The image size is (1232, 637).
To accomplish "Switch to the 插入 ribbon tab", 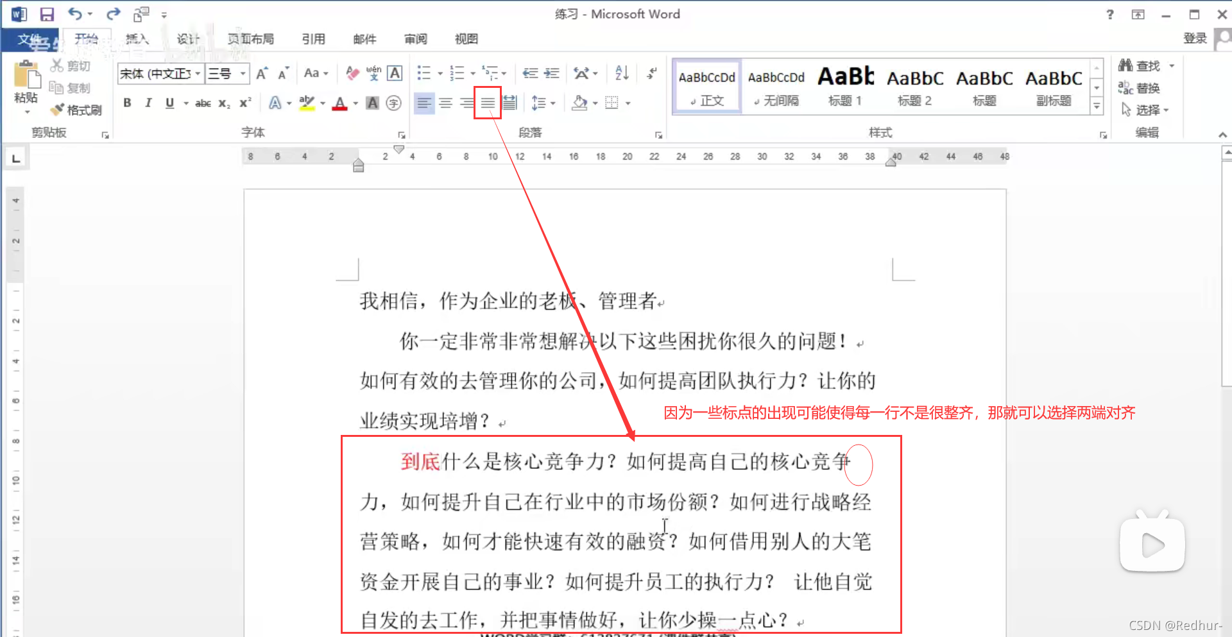I will (x=137, y=38).
